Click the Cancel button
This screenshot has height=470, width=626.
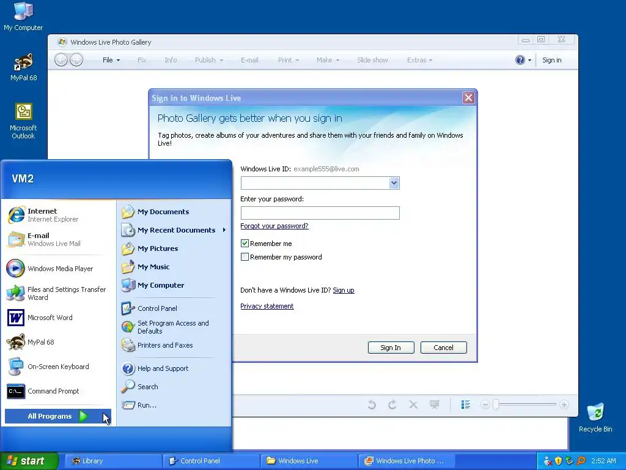coord(444,348)
